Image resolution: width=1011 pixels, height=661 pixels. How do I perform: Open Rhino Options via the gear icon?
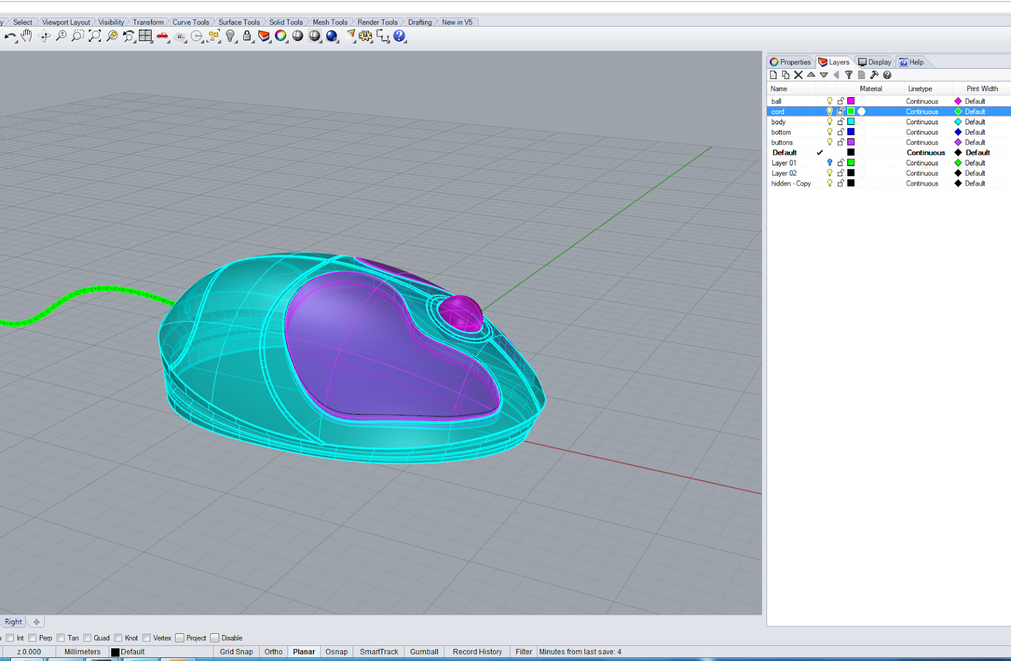(x=365, y=37)
